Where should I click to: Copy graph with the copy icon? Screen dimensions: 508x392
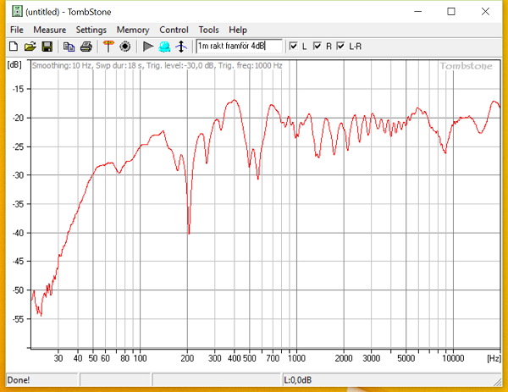click(69, 47)
